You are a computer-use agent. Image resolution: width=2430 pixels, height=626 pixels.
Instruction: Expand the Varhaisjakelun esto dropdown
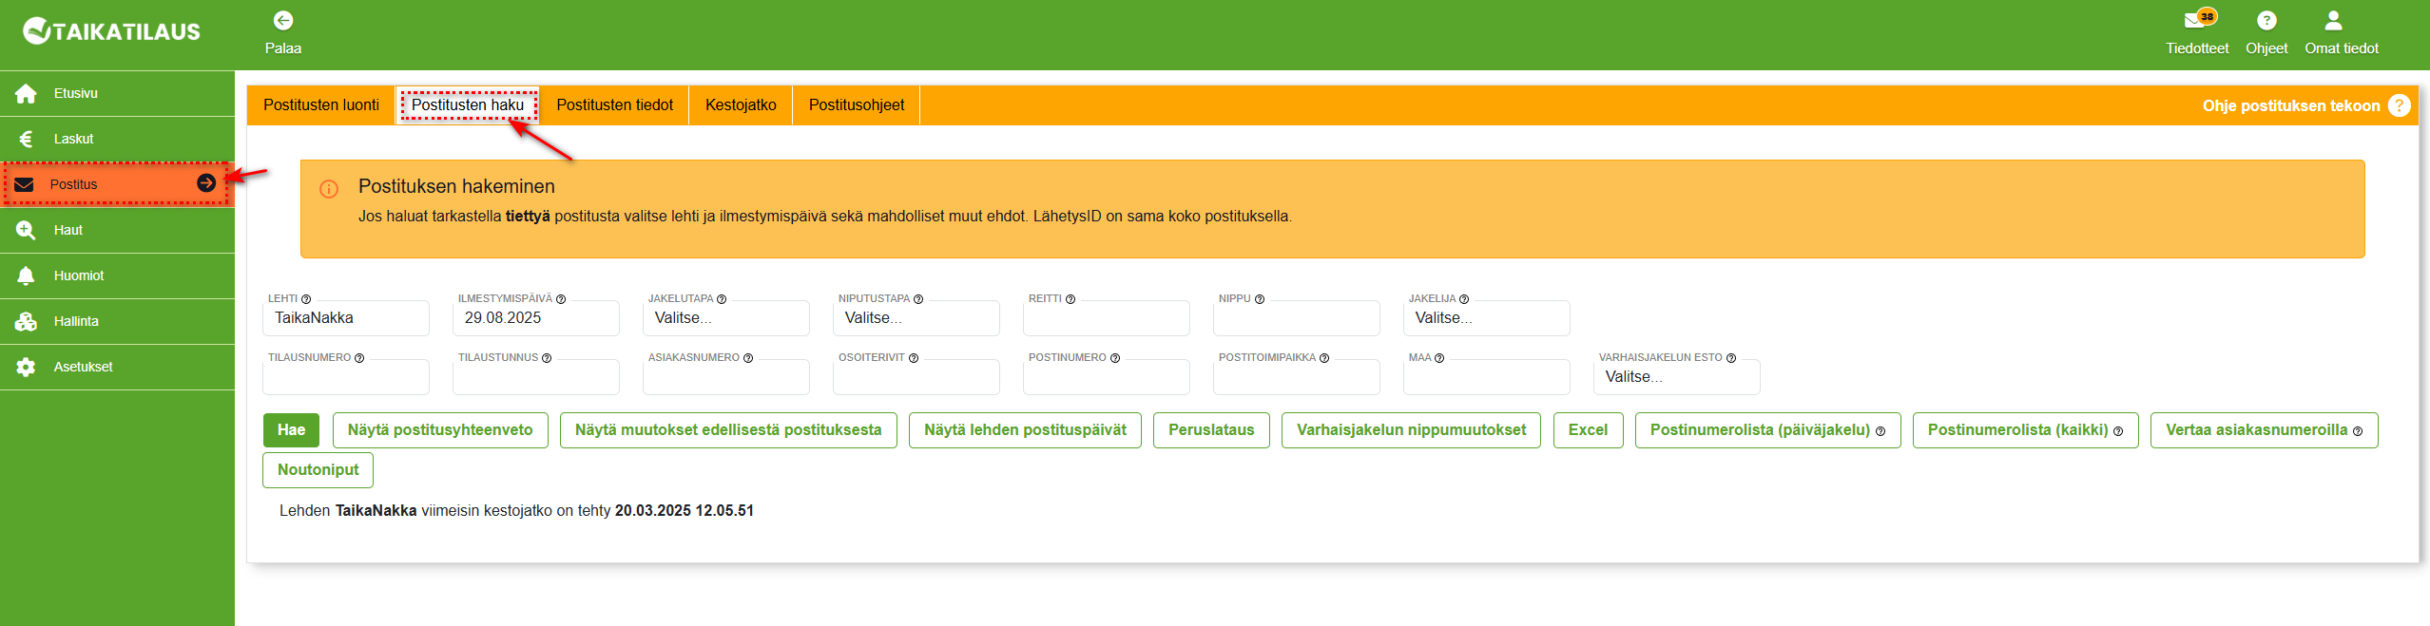(x=1676, y=377)
